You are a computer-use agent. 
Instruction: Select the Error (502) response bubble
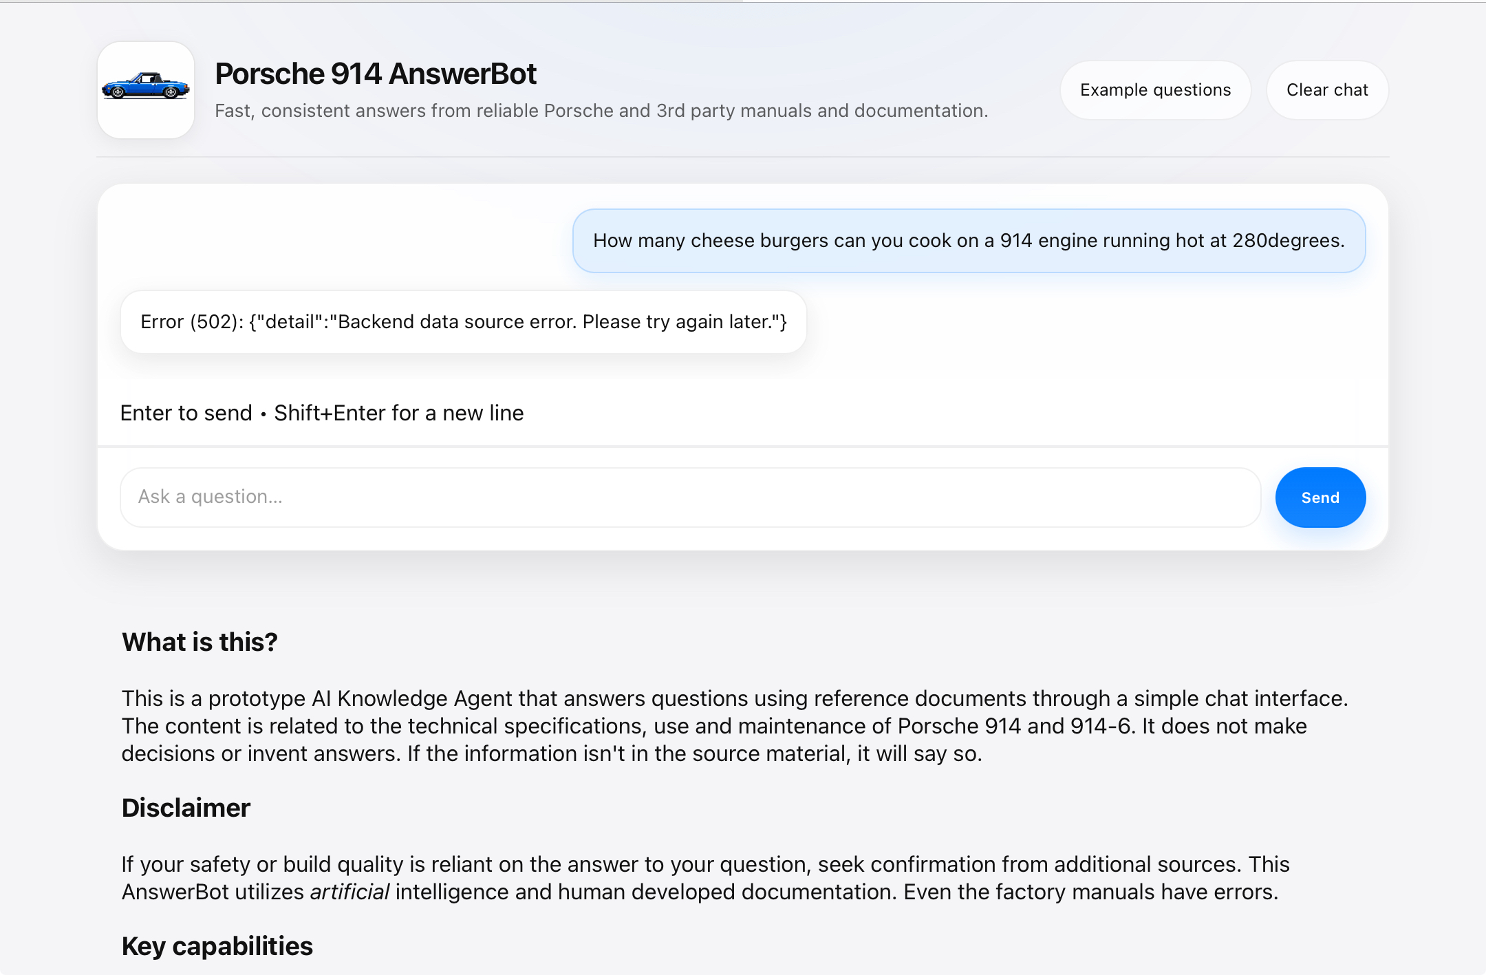click(x=463, y=322)
